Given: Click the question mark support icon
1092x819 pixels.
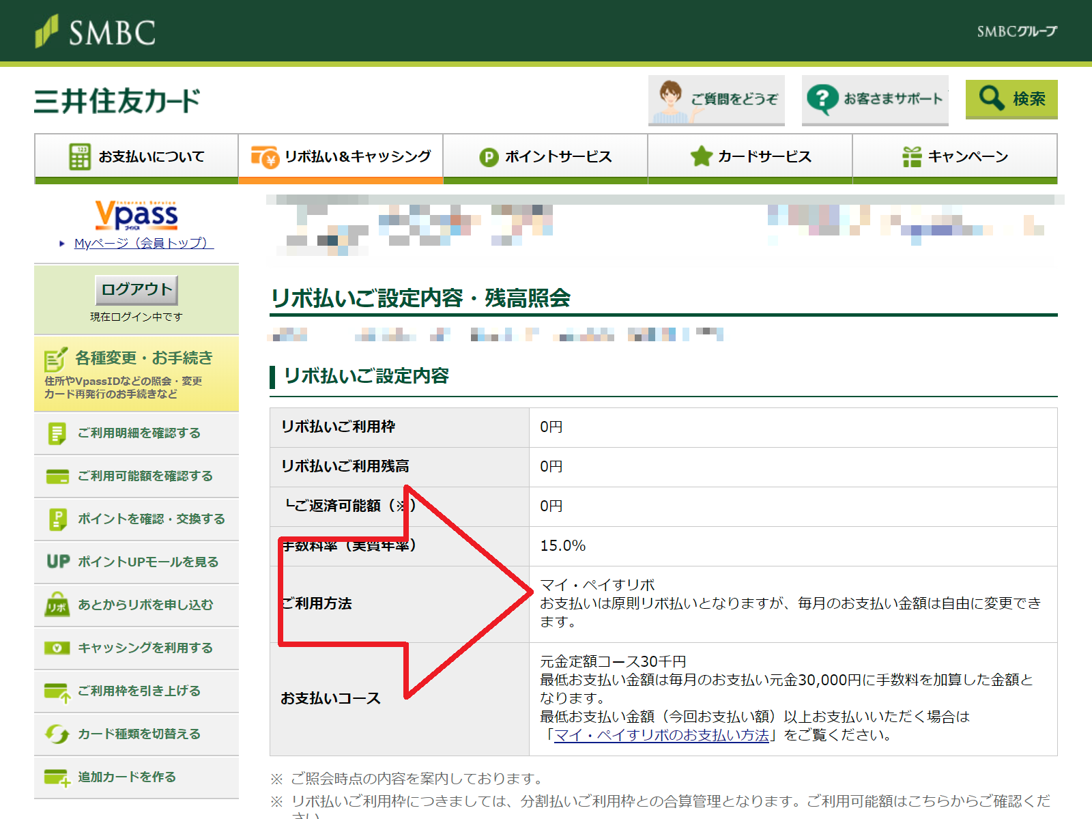Looking at the screenshot, I should coord(822,99).
